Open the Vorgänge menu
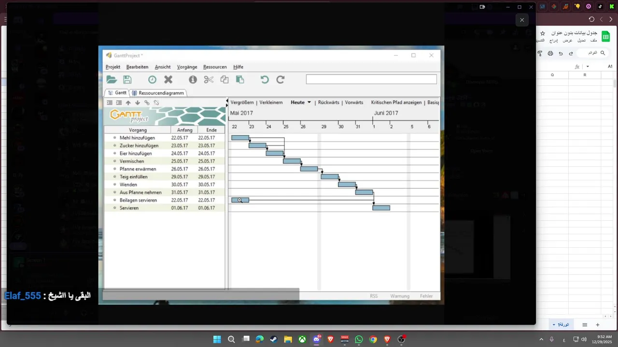The height and width of the screenshot is (347, 618). pyautogui.click(x=187, y=67)
